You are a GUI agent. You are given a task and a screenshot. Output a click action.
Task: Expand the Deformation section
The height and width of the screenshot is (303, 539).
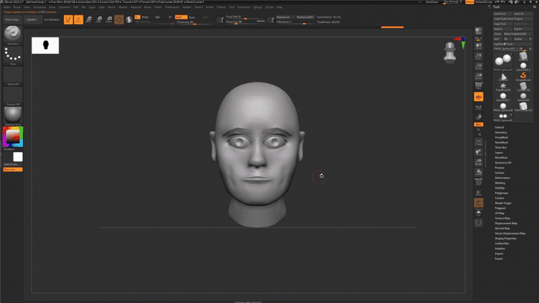503,178
